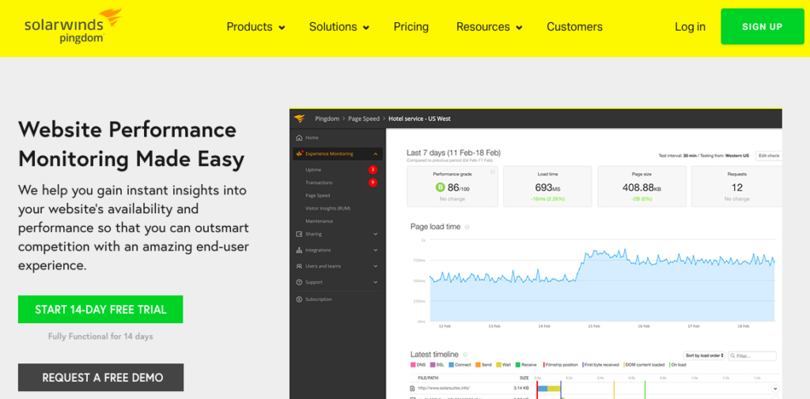The height and width of the screenshot is (399, 810).
Task: Click the timeline Filter input field
Action: [753, 356]
